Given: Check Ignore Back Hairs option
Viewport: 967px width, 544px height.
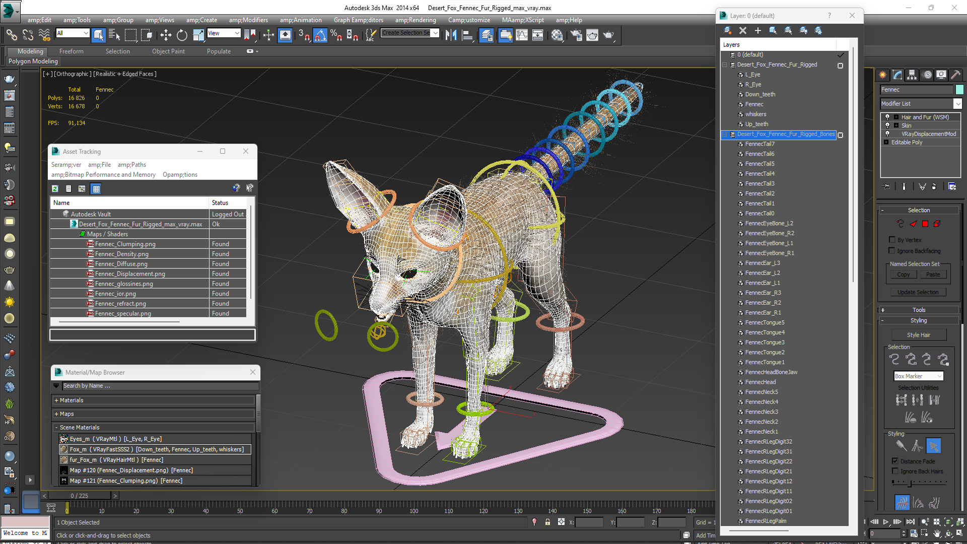Looking at the screenshot, I should (895, 471).
